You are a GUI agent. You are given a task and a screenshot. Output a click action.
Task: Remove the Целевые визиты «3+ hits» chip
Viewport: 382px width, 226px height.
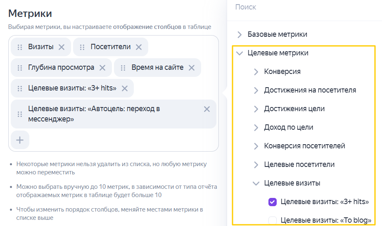[125, 88]
